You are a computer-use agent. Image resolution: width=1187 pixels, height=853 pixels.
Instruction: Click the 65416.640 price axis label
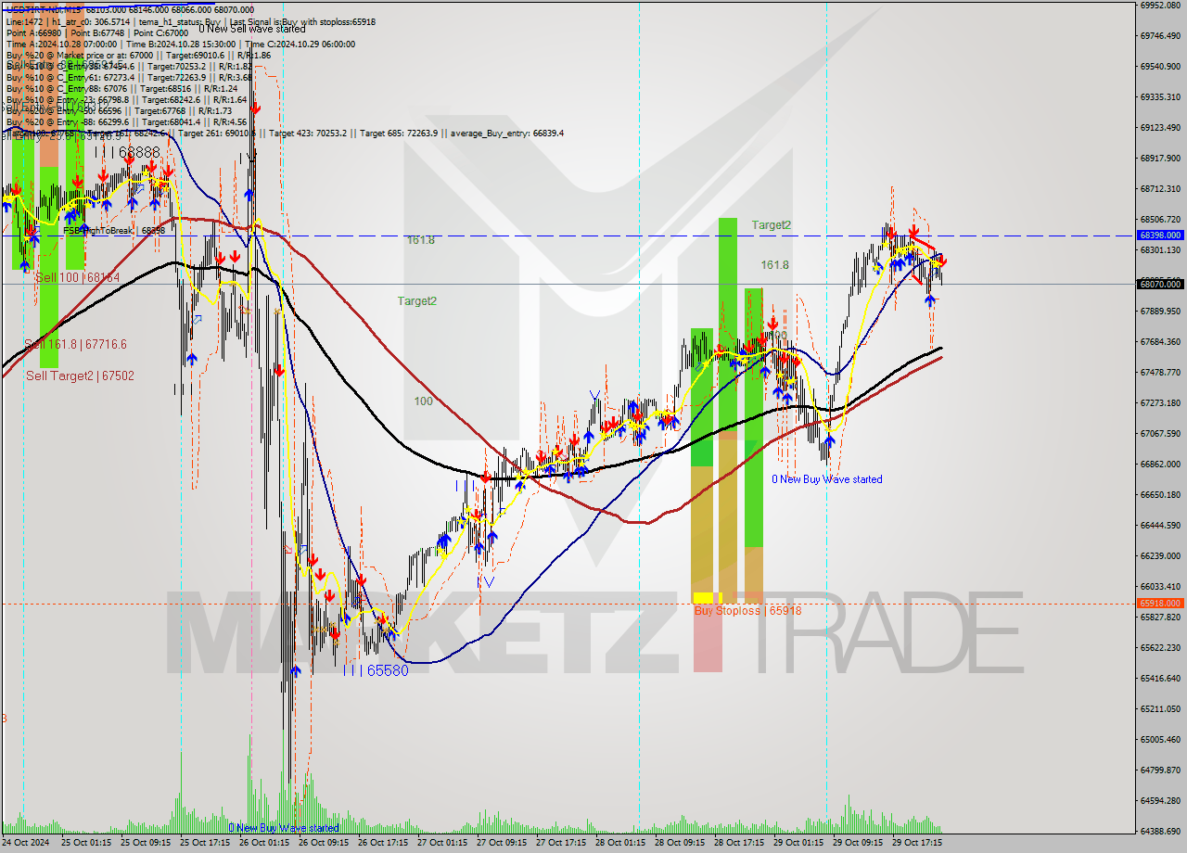click(1160, 678)
